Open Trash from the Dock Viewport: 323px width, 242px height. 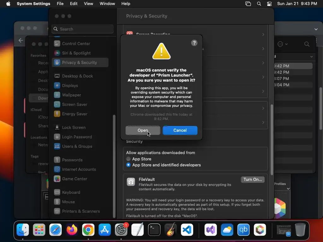click(300, 230)
